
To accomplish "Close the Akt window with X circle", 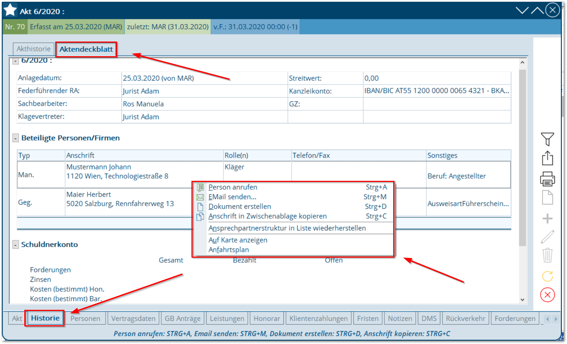I will point(553,10).
